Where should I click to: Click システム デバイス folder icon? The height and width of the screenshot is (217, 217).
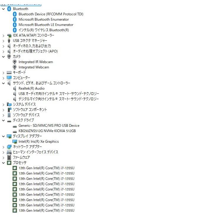[x=9, y=104]
